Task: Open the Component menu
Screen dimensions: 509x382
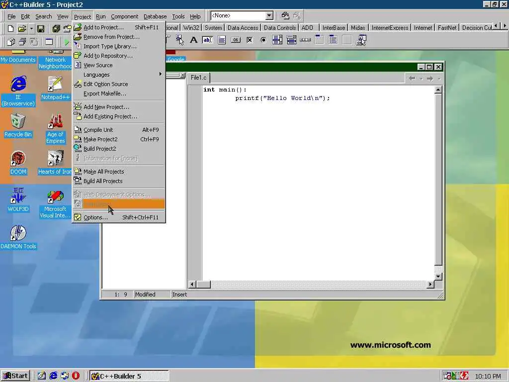Action: pos(124,16)
